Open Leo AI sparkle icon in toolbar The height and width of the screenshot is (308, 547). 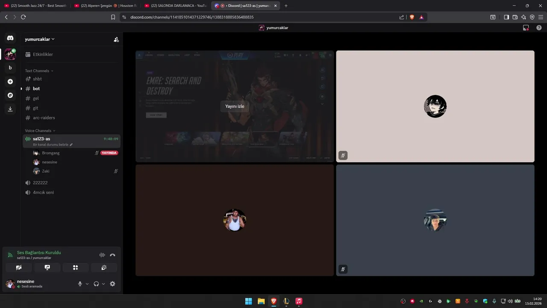523,17
